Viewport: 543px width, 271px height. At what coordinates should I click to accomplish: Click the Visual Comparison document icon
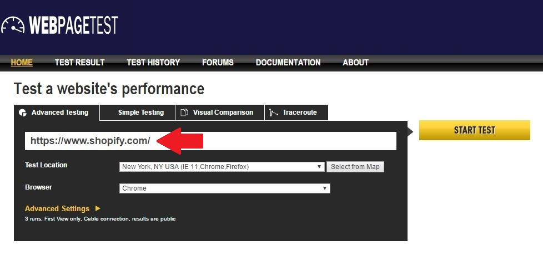[x=184, y=113]
